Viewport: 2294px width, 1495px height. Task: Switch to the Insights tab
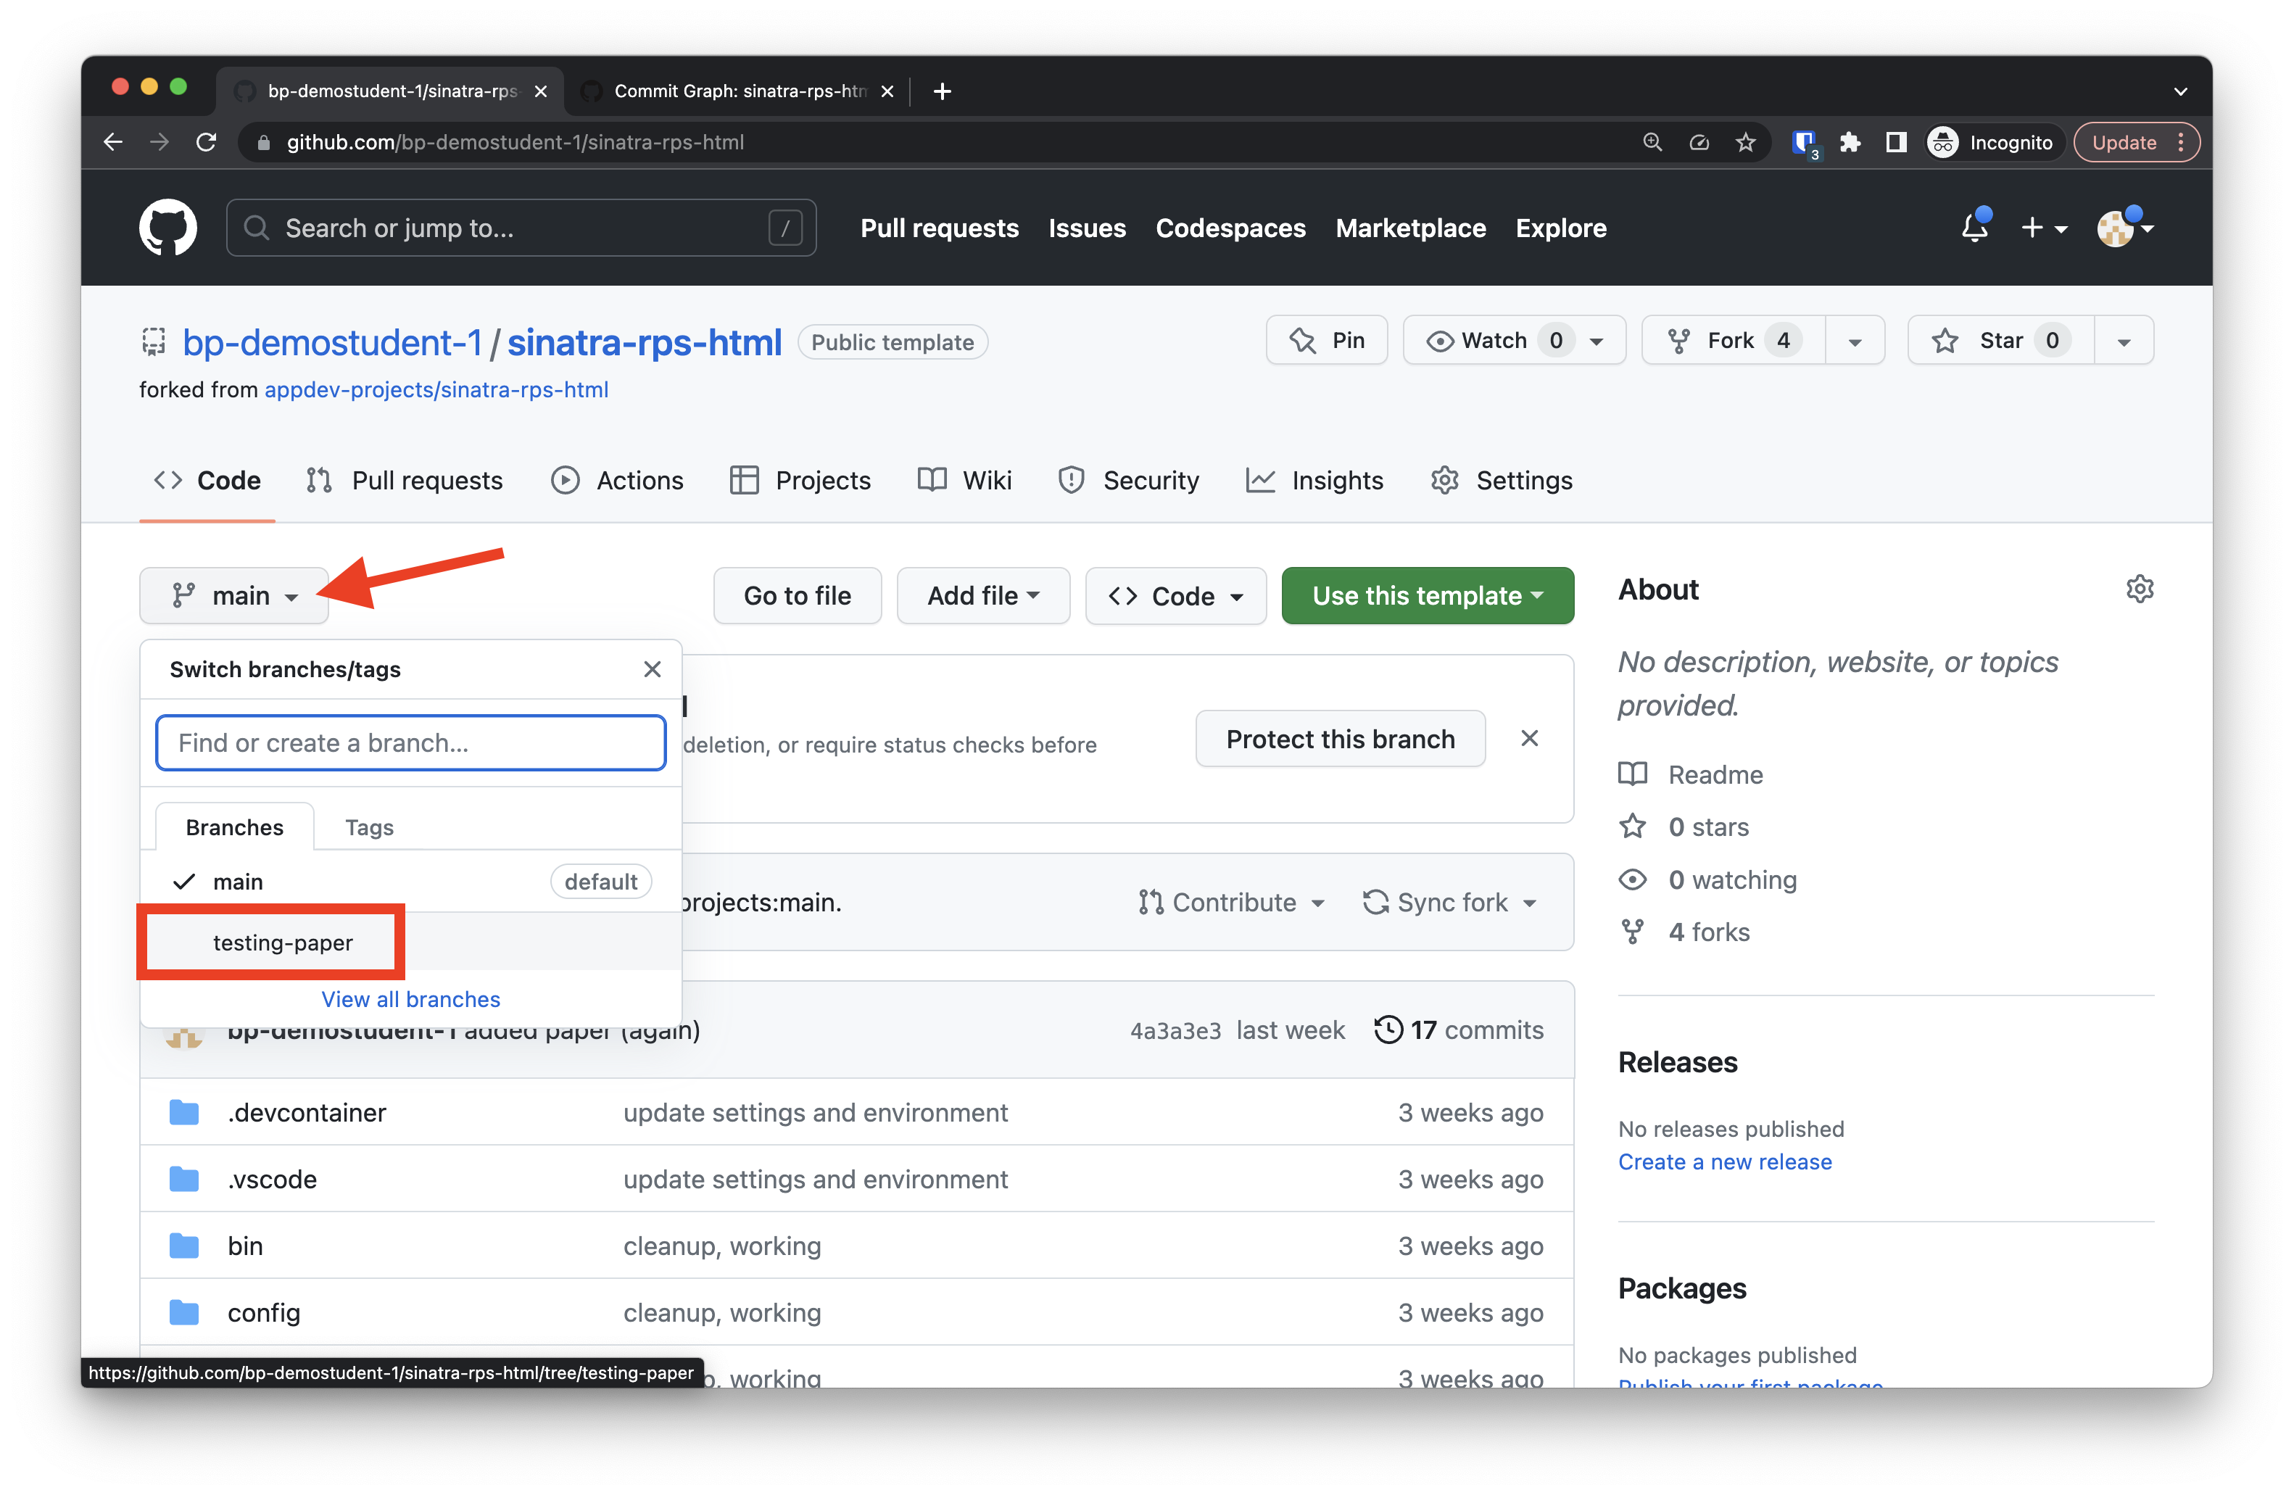tap(1314, 480)
